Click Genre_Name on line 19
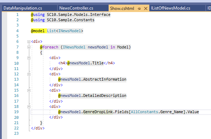 [171, 112]
